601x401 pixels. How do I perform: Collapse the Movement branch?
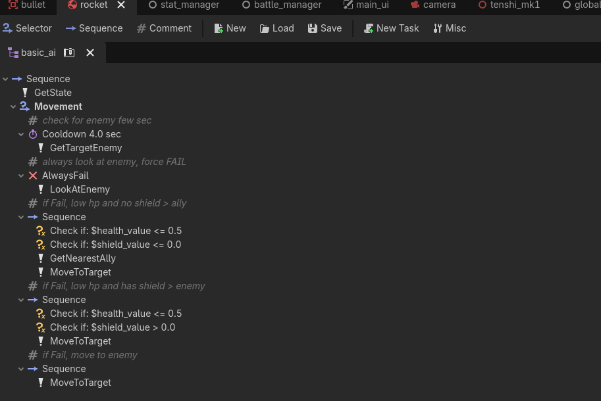(x=13, y=106)
